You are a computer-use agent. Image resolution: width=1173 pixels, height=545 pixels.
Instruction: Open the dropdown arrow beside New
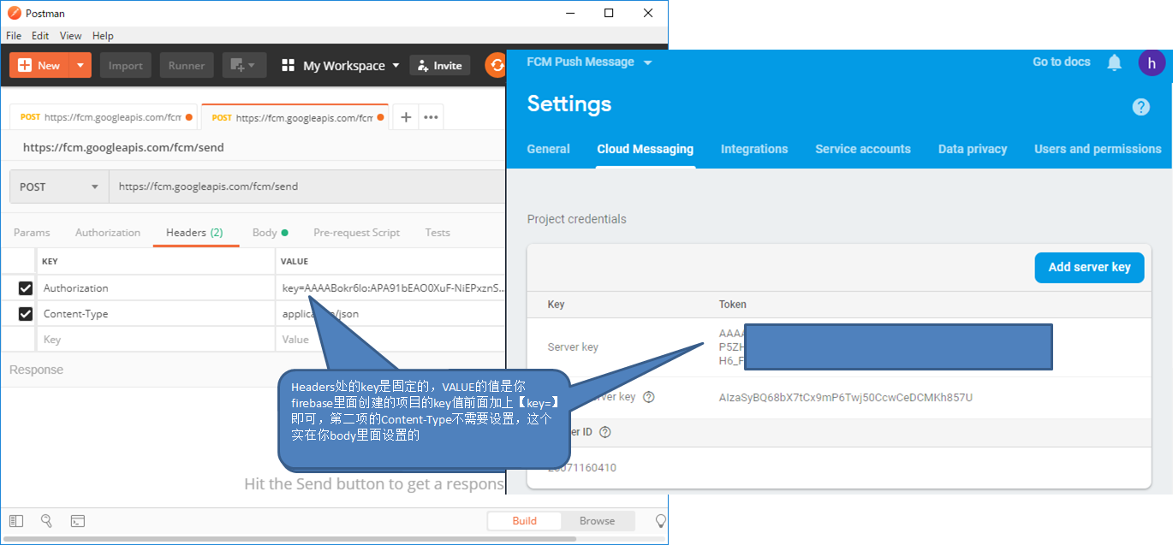click(80, 65)
